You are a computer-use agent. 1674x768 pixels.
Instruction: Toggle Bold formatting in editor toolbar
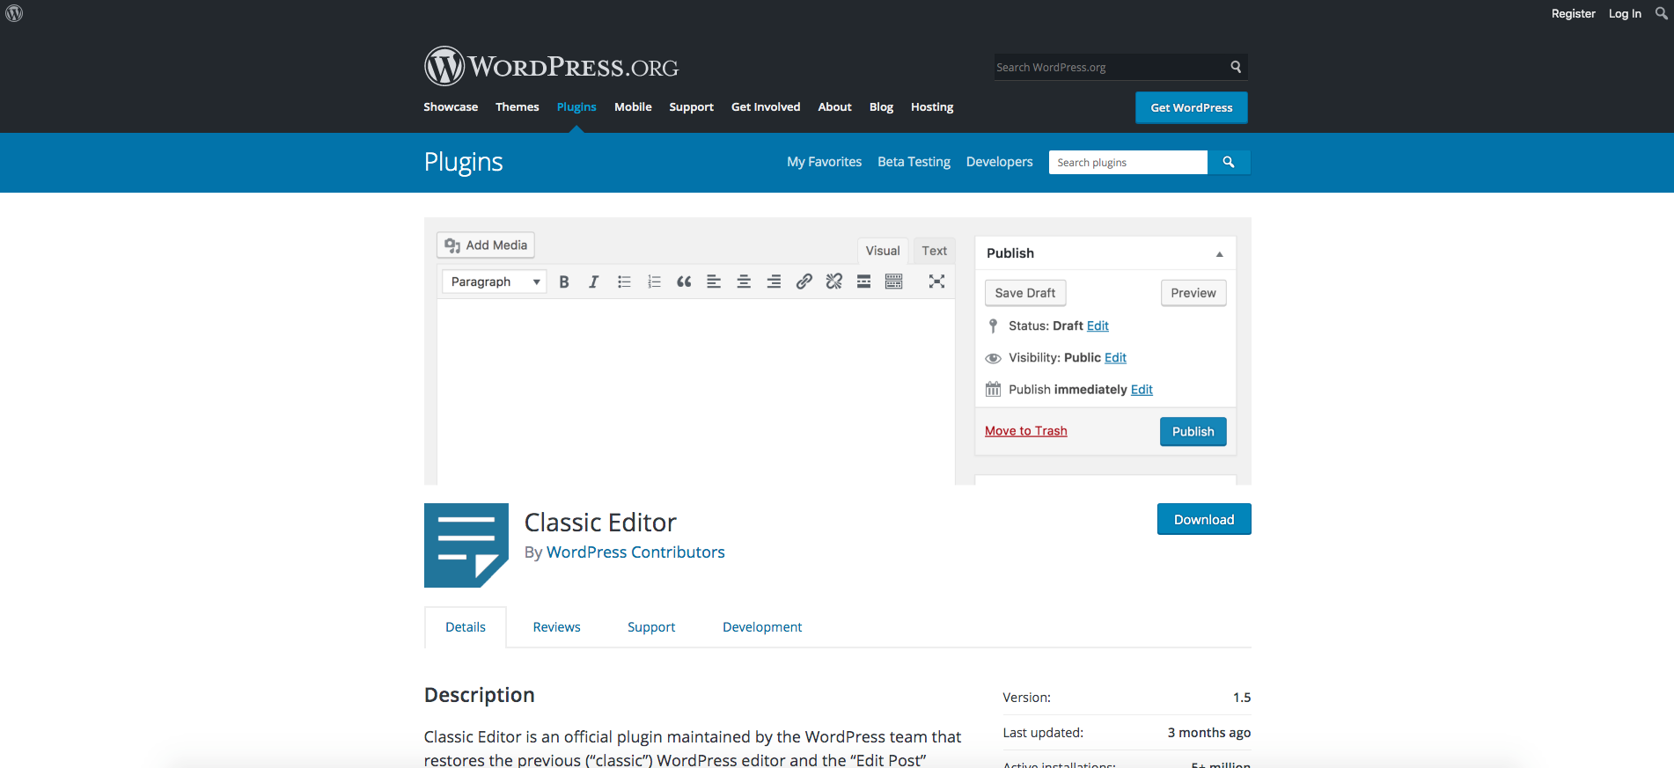pos(564,282)
